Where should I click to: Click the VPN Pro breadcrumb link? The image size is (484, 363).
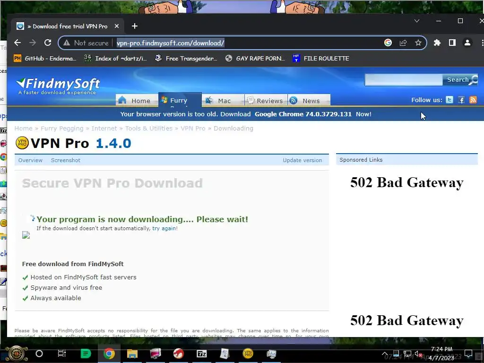(x=193, y=129)
